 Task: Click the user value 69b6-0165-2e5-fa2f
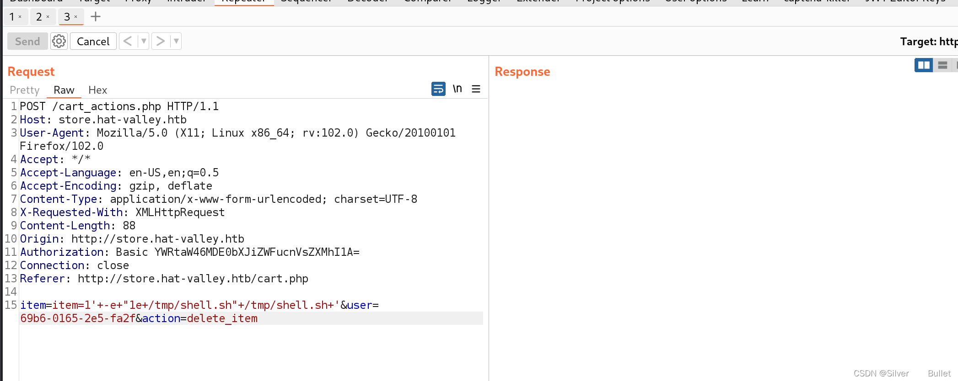click(78, 318)
